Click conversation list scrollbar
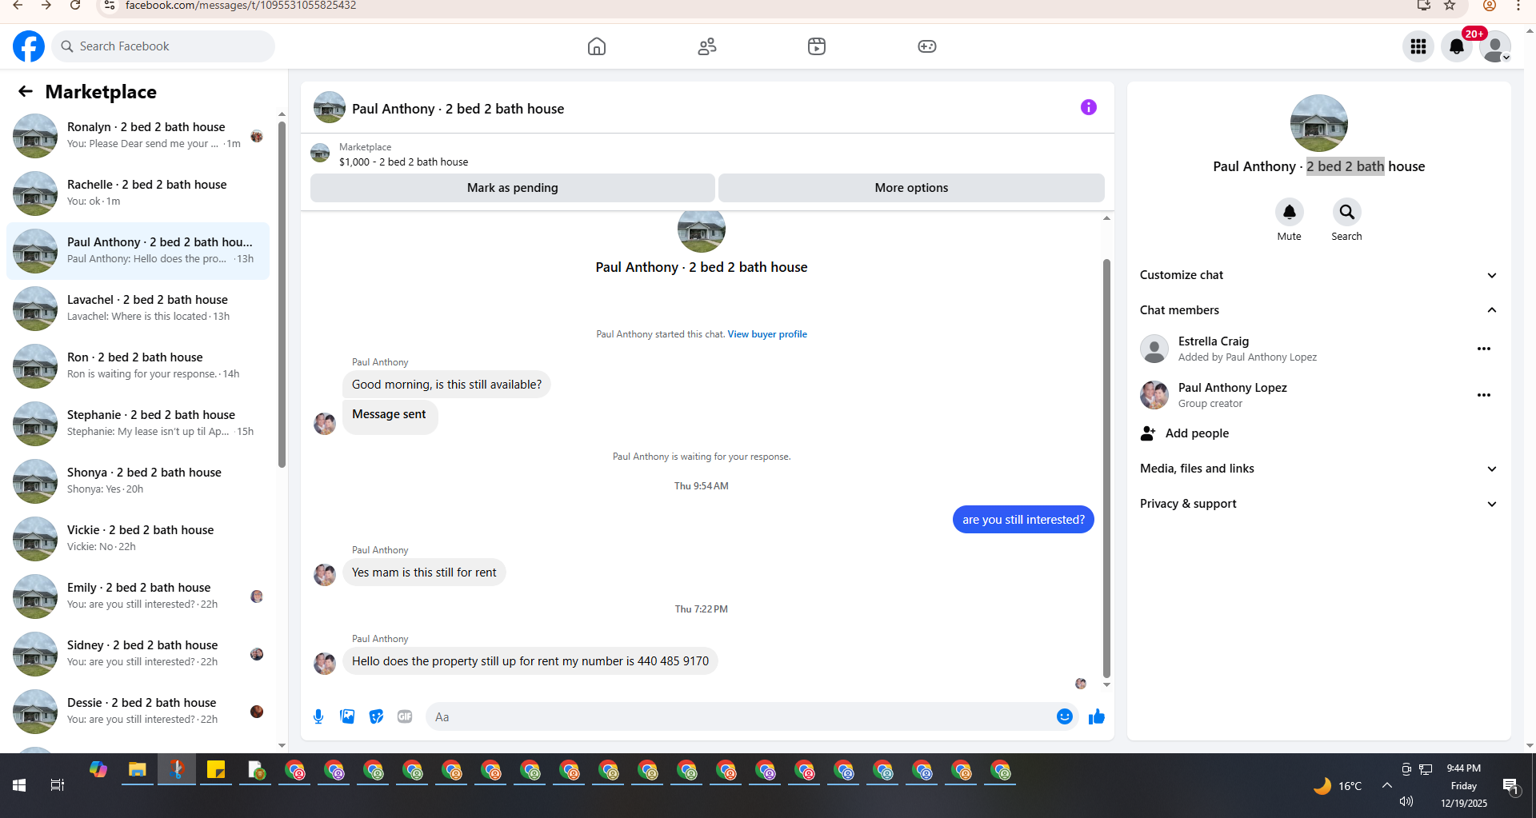The width and height of the screenshot is (1536, 818). [282, 294]
